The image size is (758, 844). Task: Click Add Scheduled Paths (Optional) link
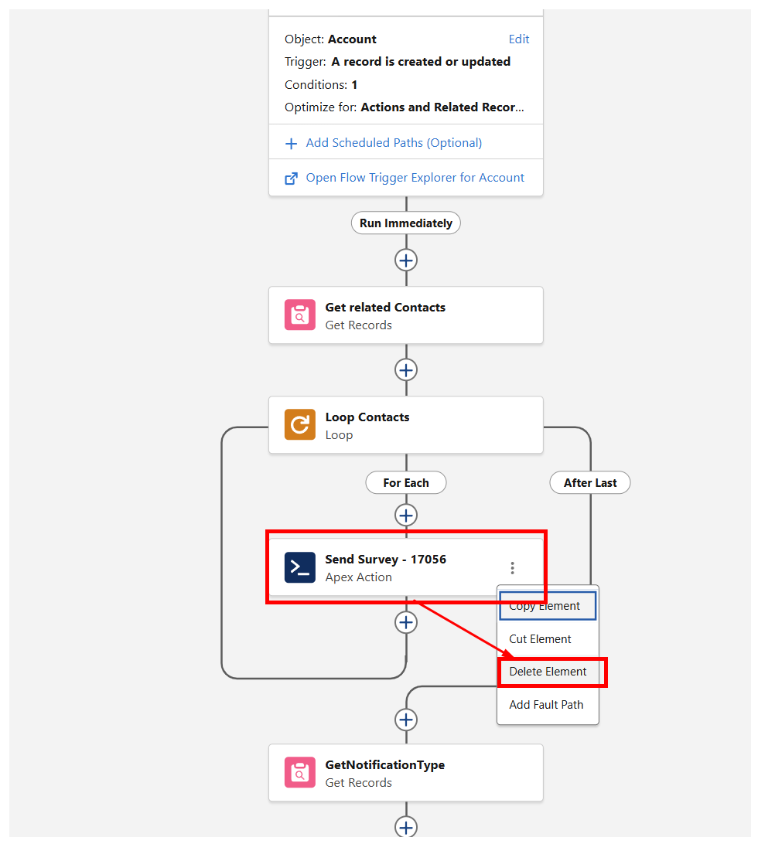click(x=394, y=143)
